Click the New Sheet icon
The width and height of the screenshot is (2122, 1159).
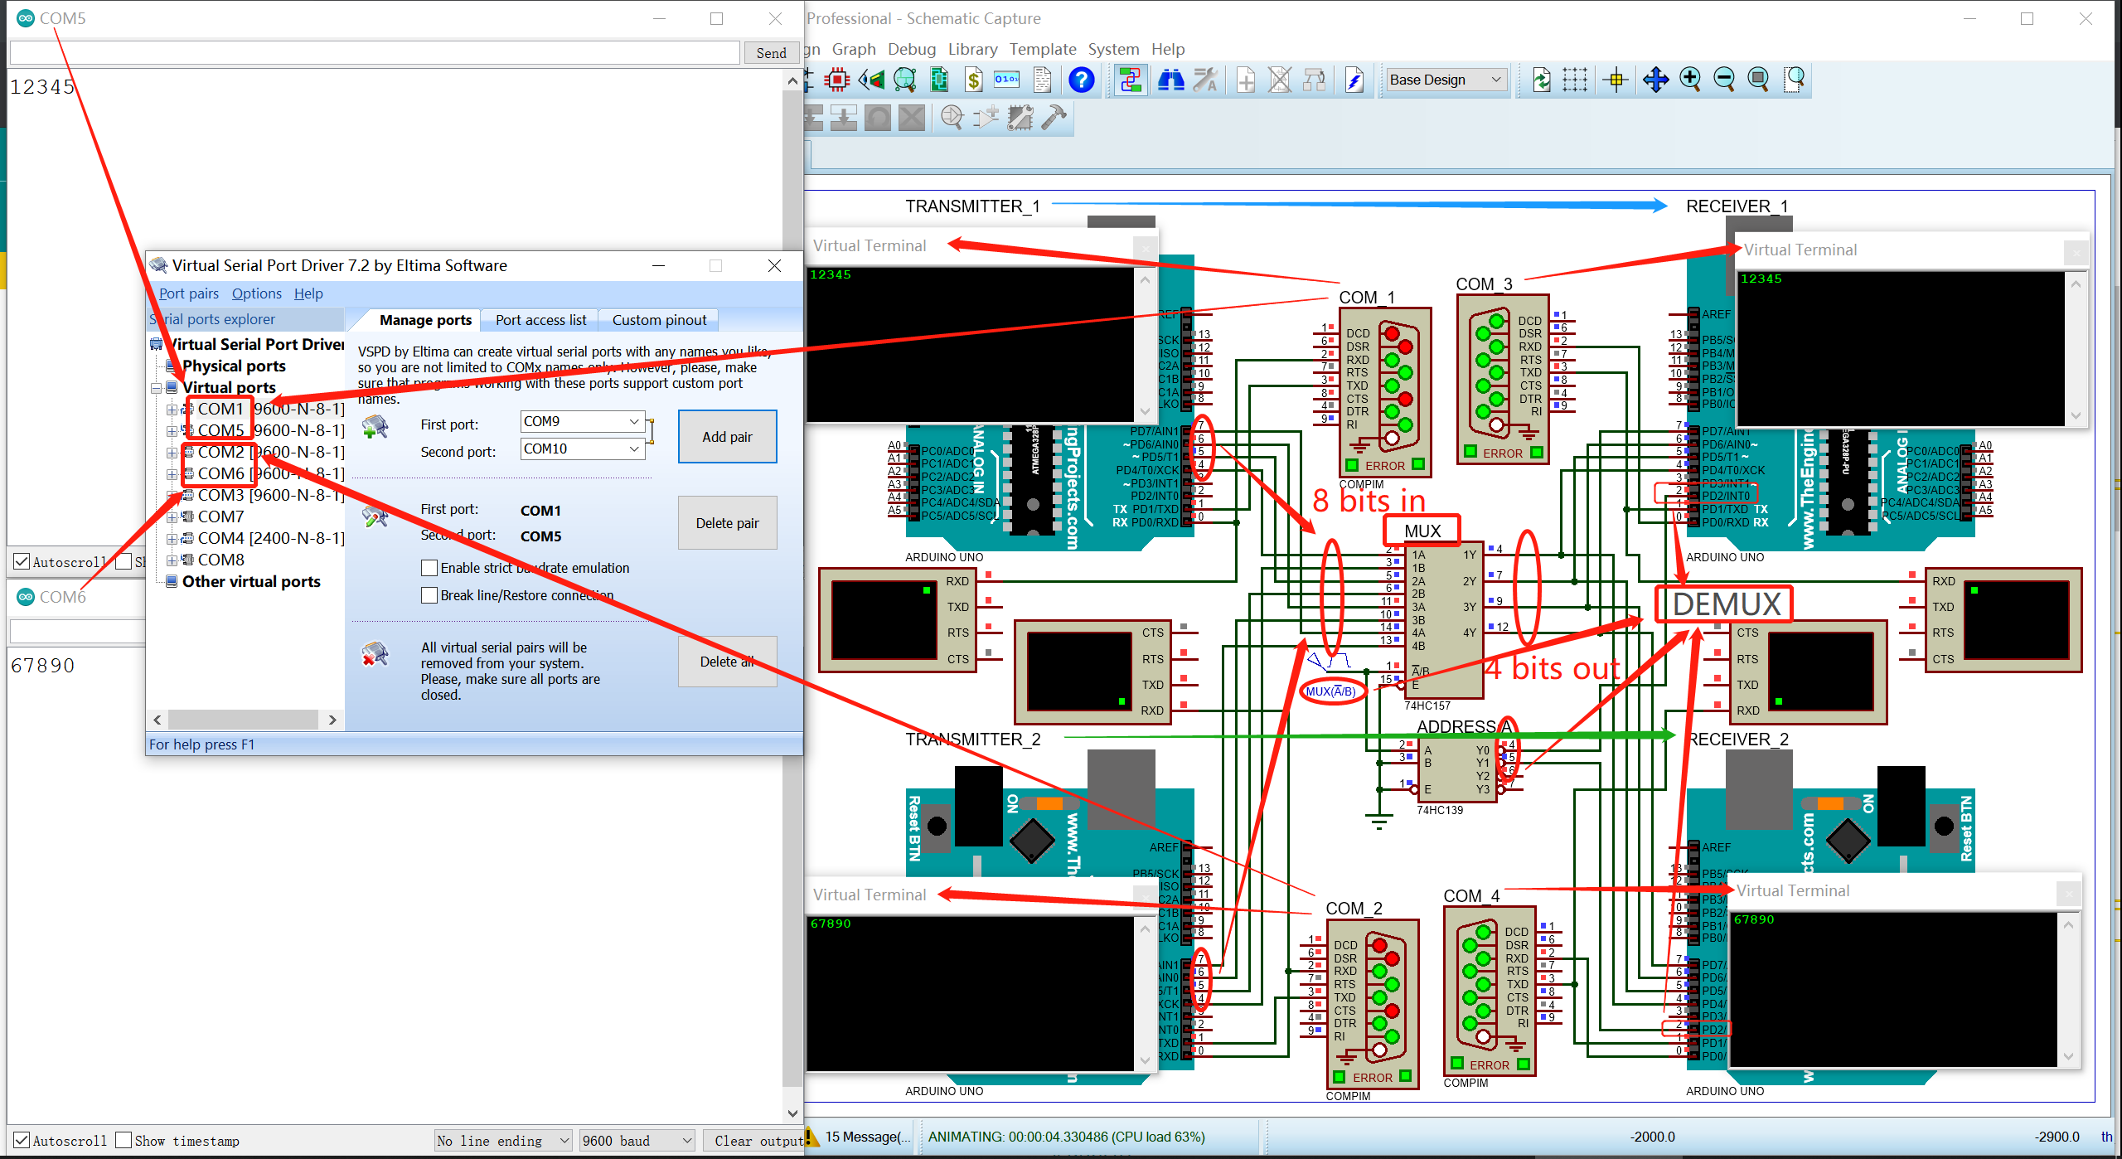(x=1245, y=80)
